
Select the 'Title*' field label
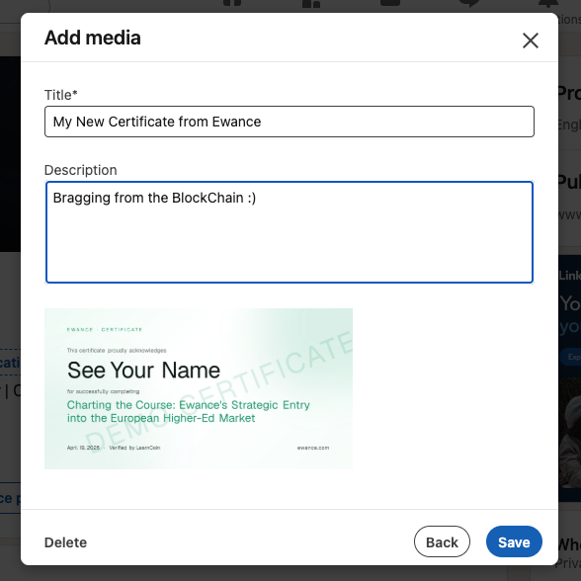pyautogui.click(x=61, y=95)
